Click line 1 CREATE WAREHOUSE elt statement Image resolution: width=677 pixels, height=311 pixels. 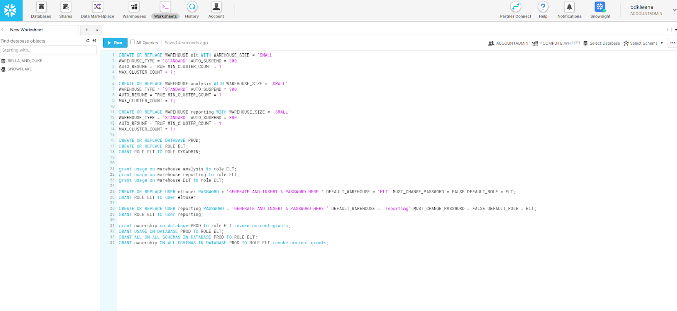click(x=197, y=55)
